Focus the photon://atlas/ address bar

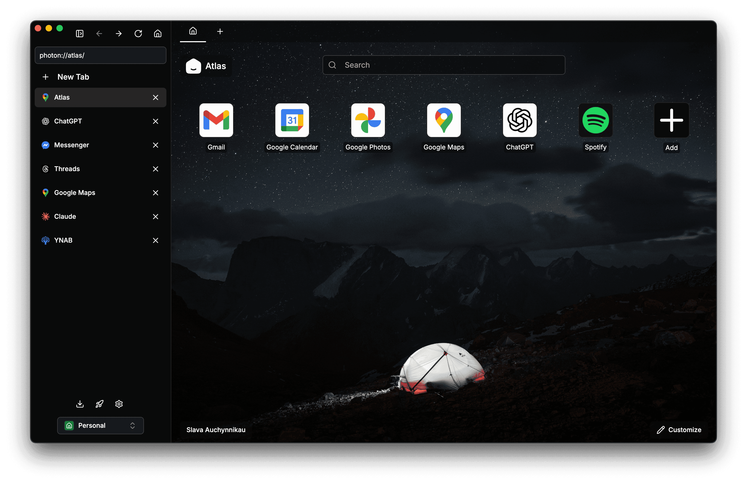click(x=101, y=56)
